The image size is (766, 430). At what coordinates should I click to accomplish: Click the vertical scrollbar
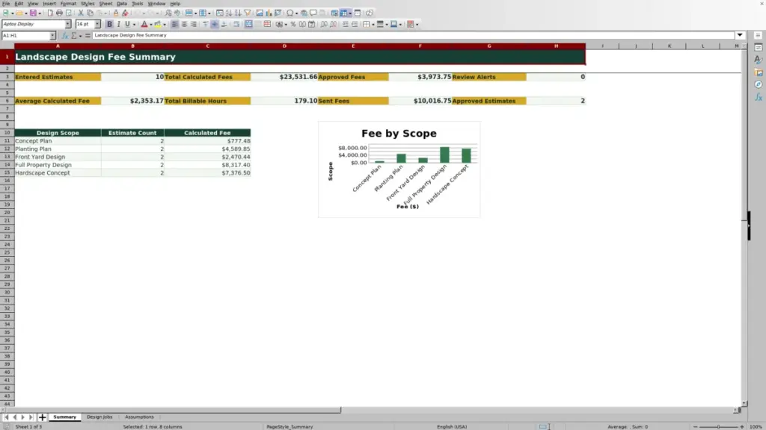744,224
